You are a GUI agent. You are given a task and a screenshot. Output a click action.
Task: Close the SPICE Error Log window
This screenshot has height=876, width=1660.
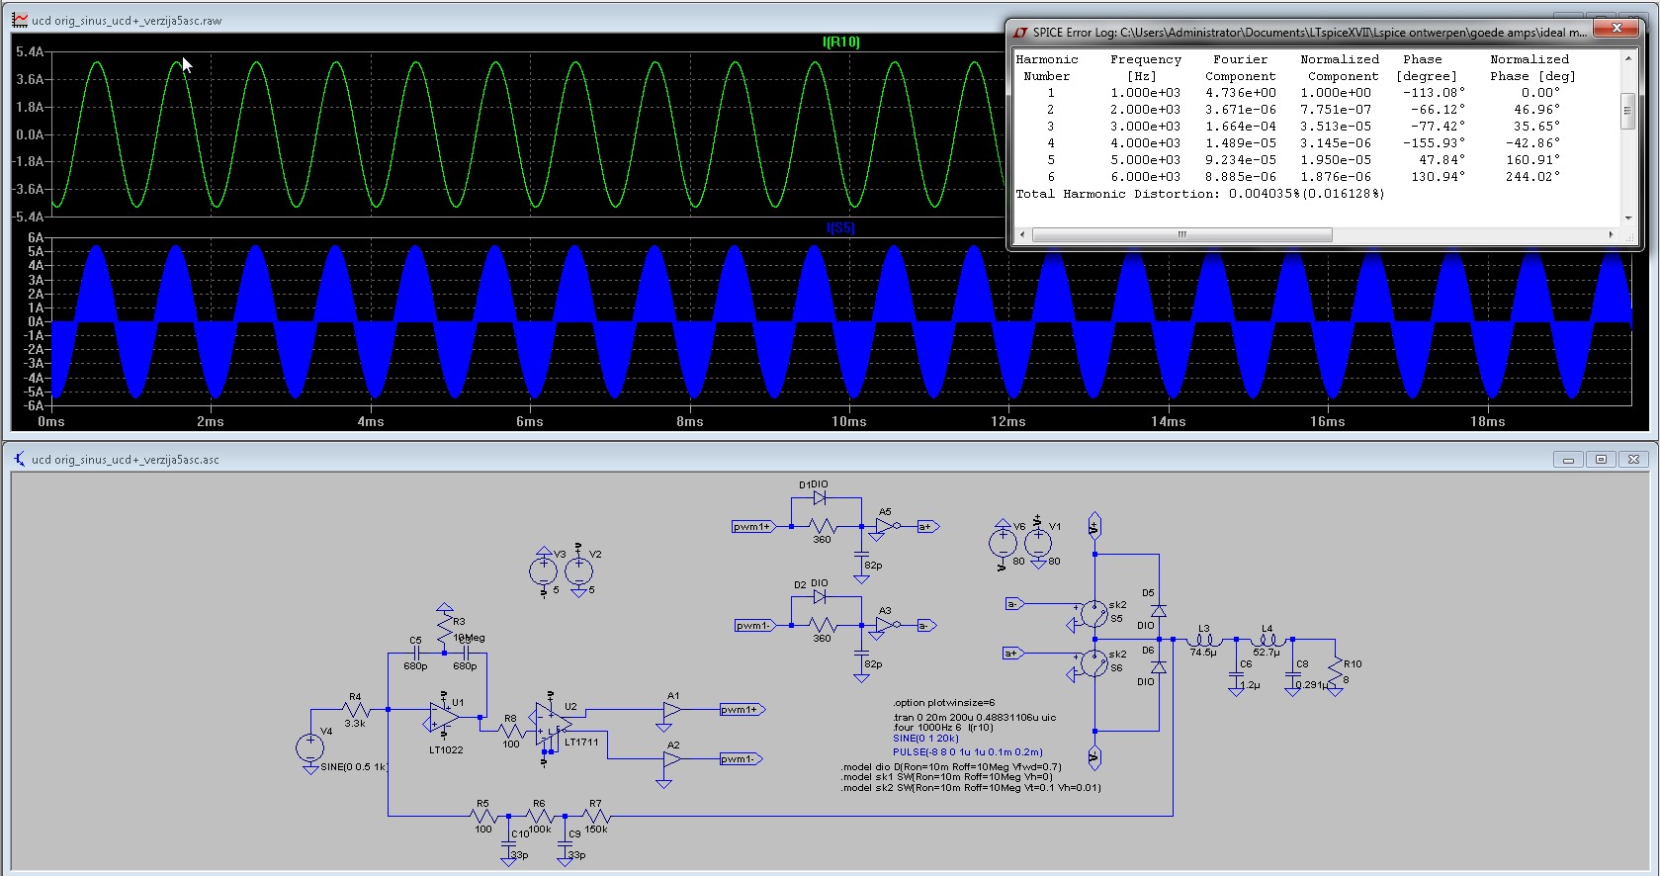tap(1617, 29)
